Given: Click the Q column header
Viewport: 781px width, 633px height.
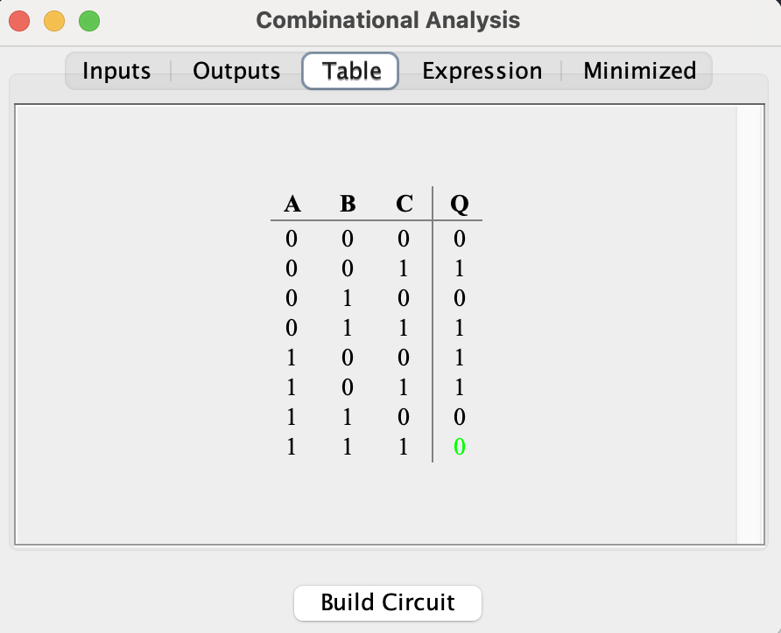Looking at the screenshot, I should [459, 204].
